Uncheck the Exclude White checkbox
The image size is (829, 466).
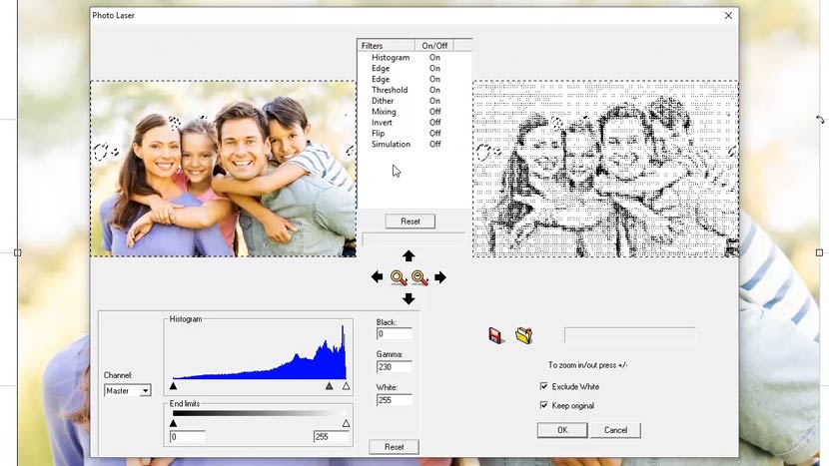point(544,386)
